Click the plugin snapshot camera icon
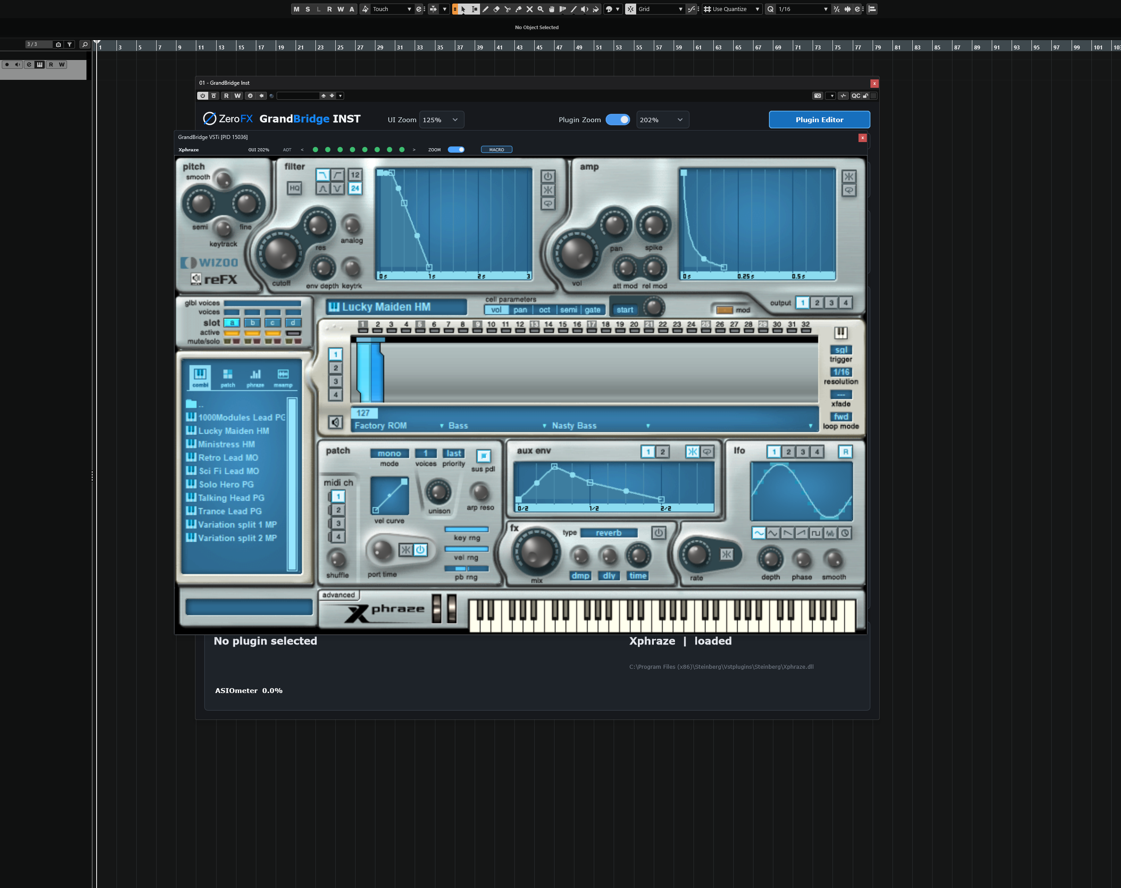This screenshot has height=888, width=1121. 818,96
